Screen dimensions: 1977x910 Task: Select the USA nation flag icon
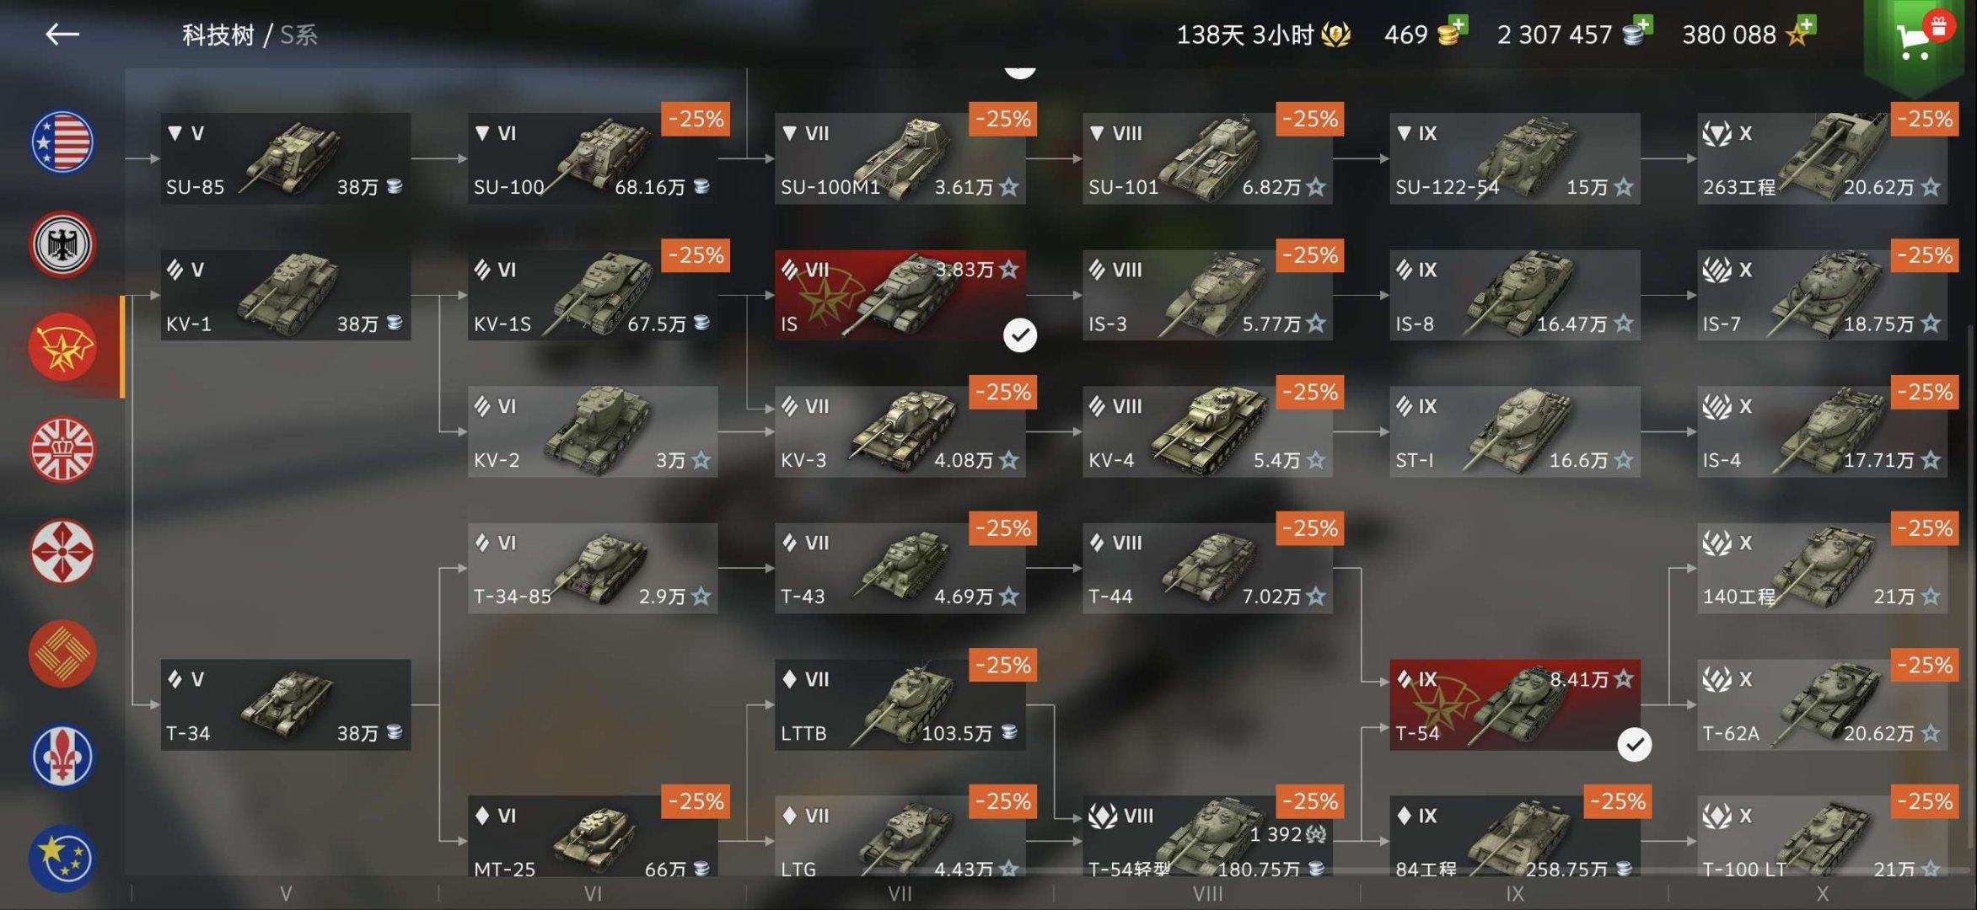pyautogui.click(x=62, y=142)
